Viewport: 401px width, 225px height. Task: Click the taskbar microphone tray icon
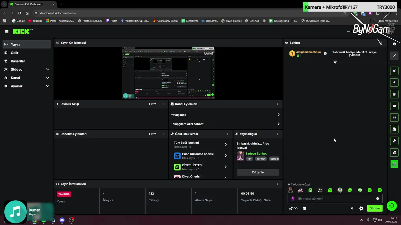368,220
